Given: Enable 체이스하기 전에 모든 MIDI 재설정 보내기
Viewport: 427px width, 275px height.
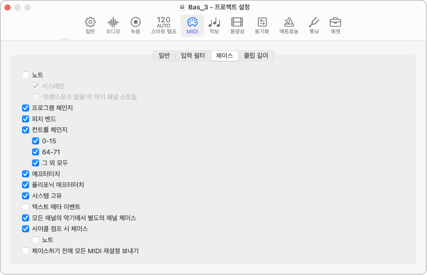Looking at the screenshot, I should coord(25,251).
